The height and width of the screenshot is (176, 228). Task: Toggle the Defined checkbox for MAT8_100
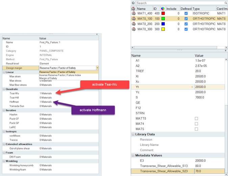point(186,19)
